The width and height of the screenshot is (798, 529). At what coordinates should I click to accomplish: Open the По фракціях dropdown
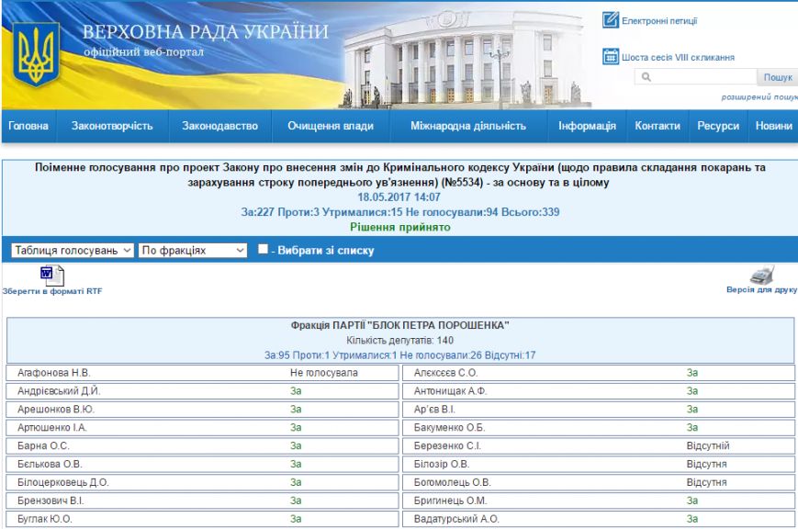pos(193,250)
